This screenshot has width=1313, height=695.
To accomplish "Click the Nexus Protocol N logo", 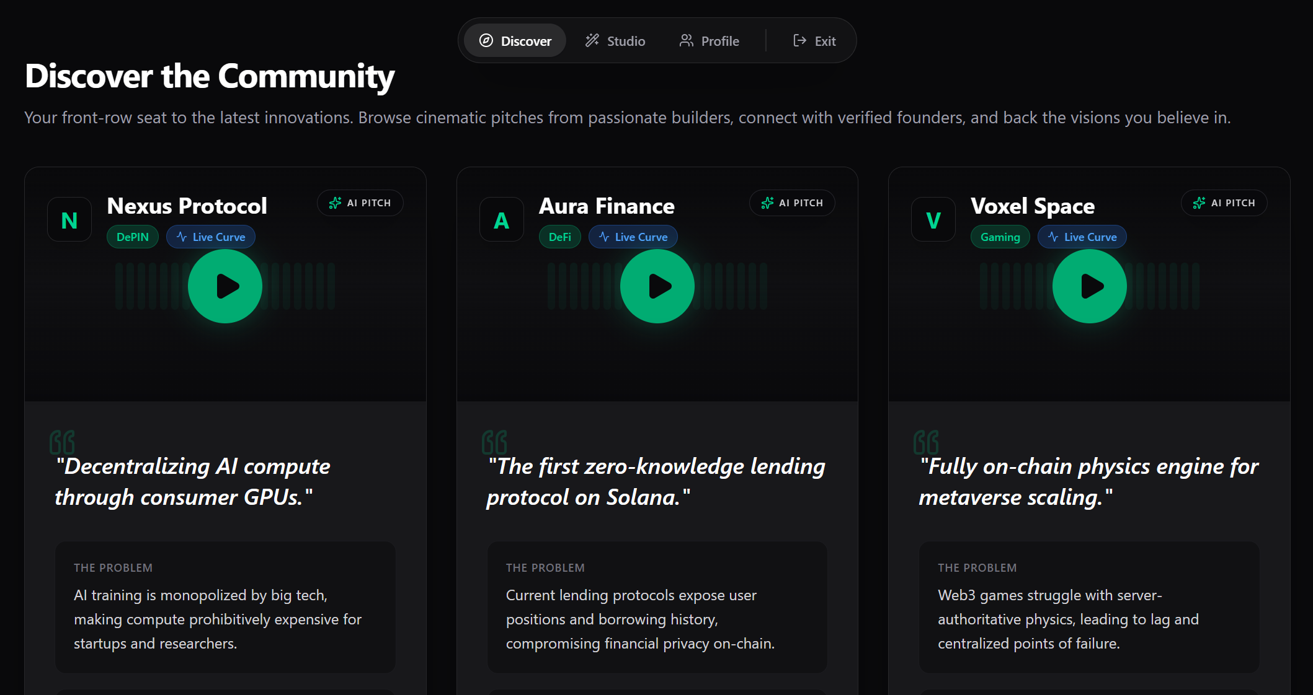I will [69, 220].
